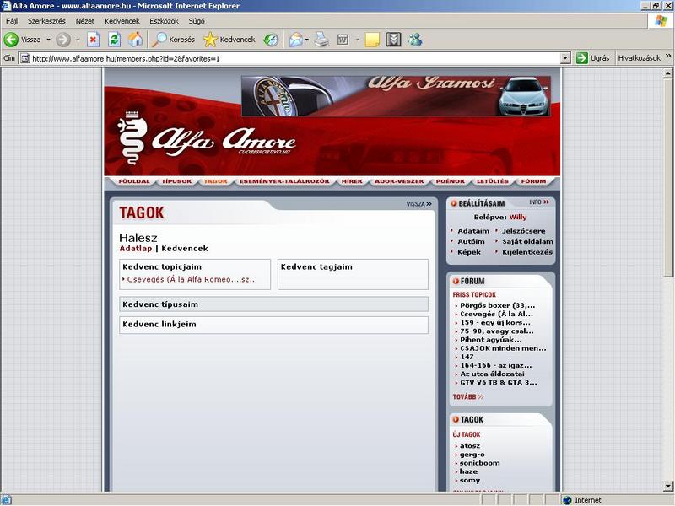
Task: Open the ADOK-VESZEK nav tab
Action: (399, 181)
